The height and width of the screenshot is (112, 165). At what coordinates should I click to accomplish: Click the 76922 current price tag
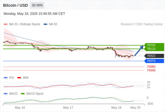(154, 56)
